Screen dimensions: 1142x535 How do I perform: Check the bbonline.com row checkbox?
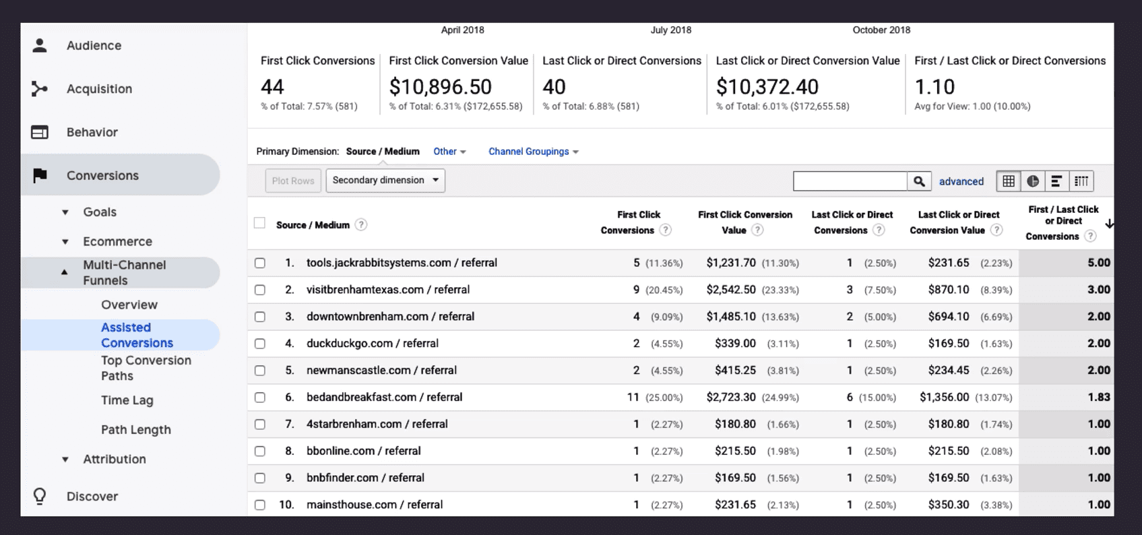(260, 452)
